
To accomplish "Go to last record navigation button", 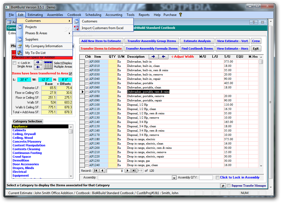I will point(134,171).
